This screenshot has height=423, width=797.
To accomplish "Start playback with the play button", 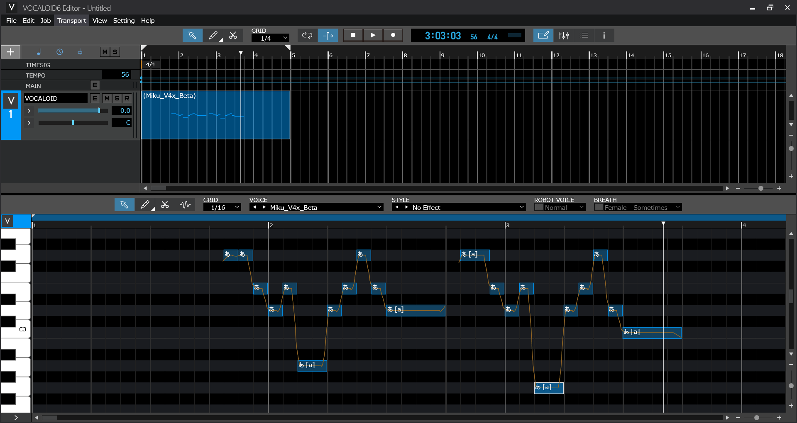I will (373, 35).
